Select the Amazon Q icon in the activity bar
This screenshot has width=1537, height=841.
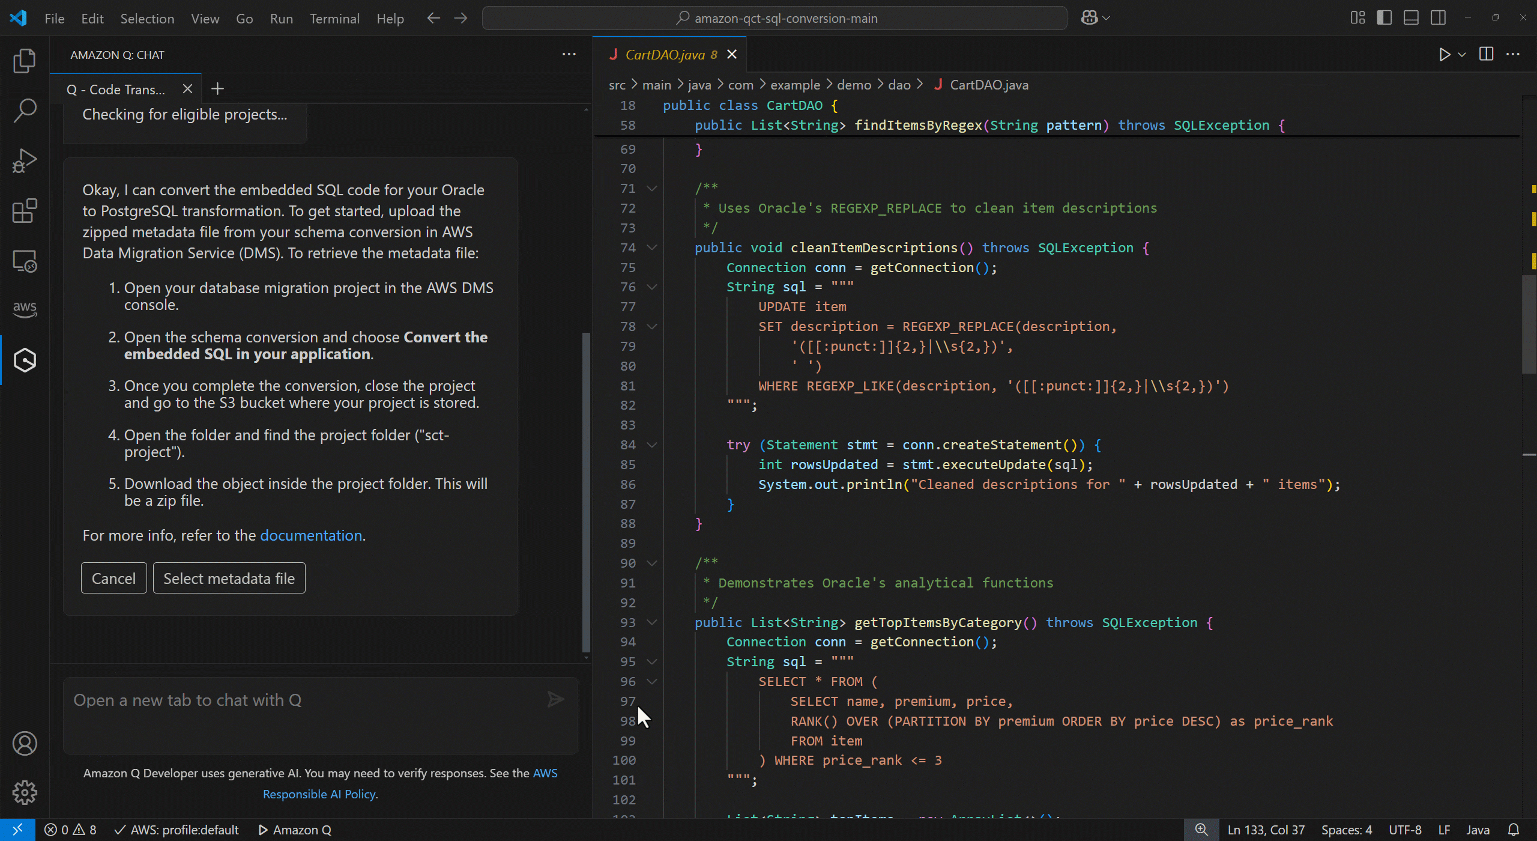click(x=25, y=359)
